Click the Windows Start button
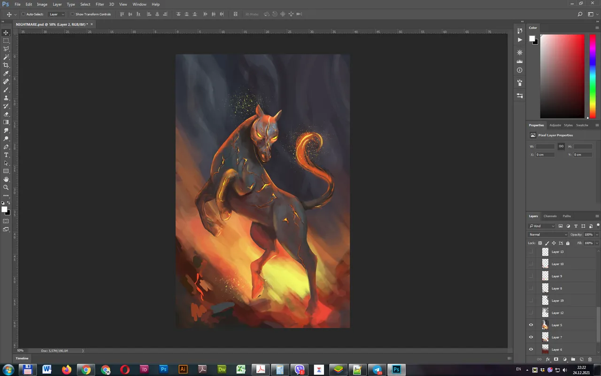This screenshot has width=601, height=376. click(x=8, y=369)
